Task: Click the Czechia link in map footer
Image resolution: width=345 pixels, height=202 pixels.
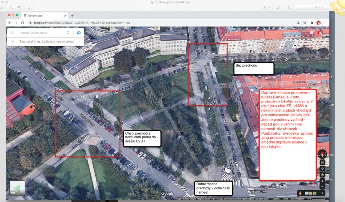Action: pyautogui.click(x=276, y=199)
